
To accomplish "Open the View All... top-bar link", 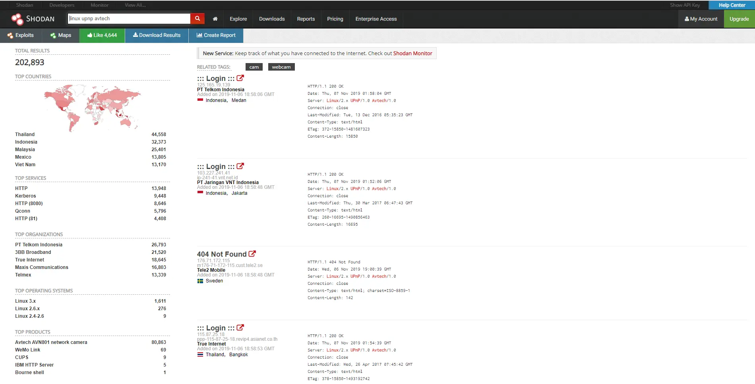I will pos(136,5).
